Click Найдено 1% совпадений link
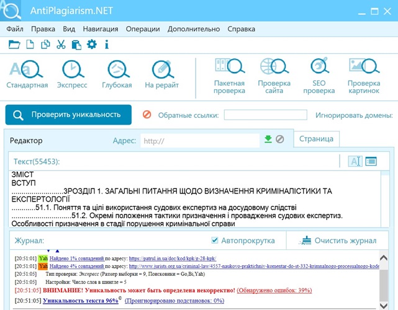Image resolution: width=398 pixels, height=310 pixels. click(76, 259)
